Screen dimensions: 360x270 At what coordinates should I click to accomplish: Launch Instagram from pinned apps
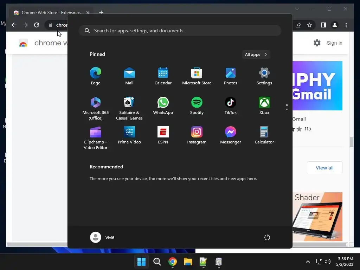click(x=197, y=135)
